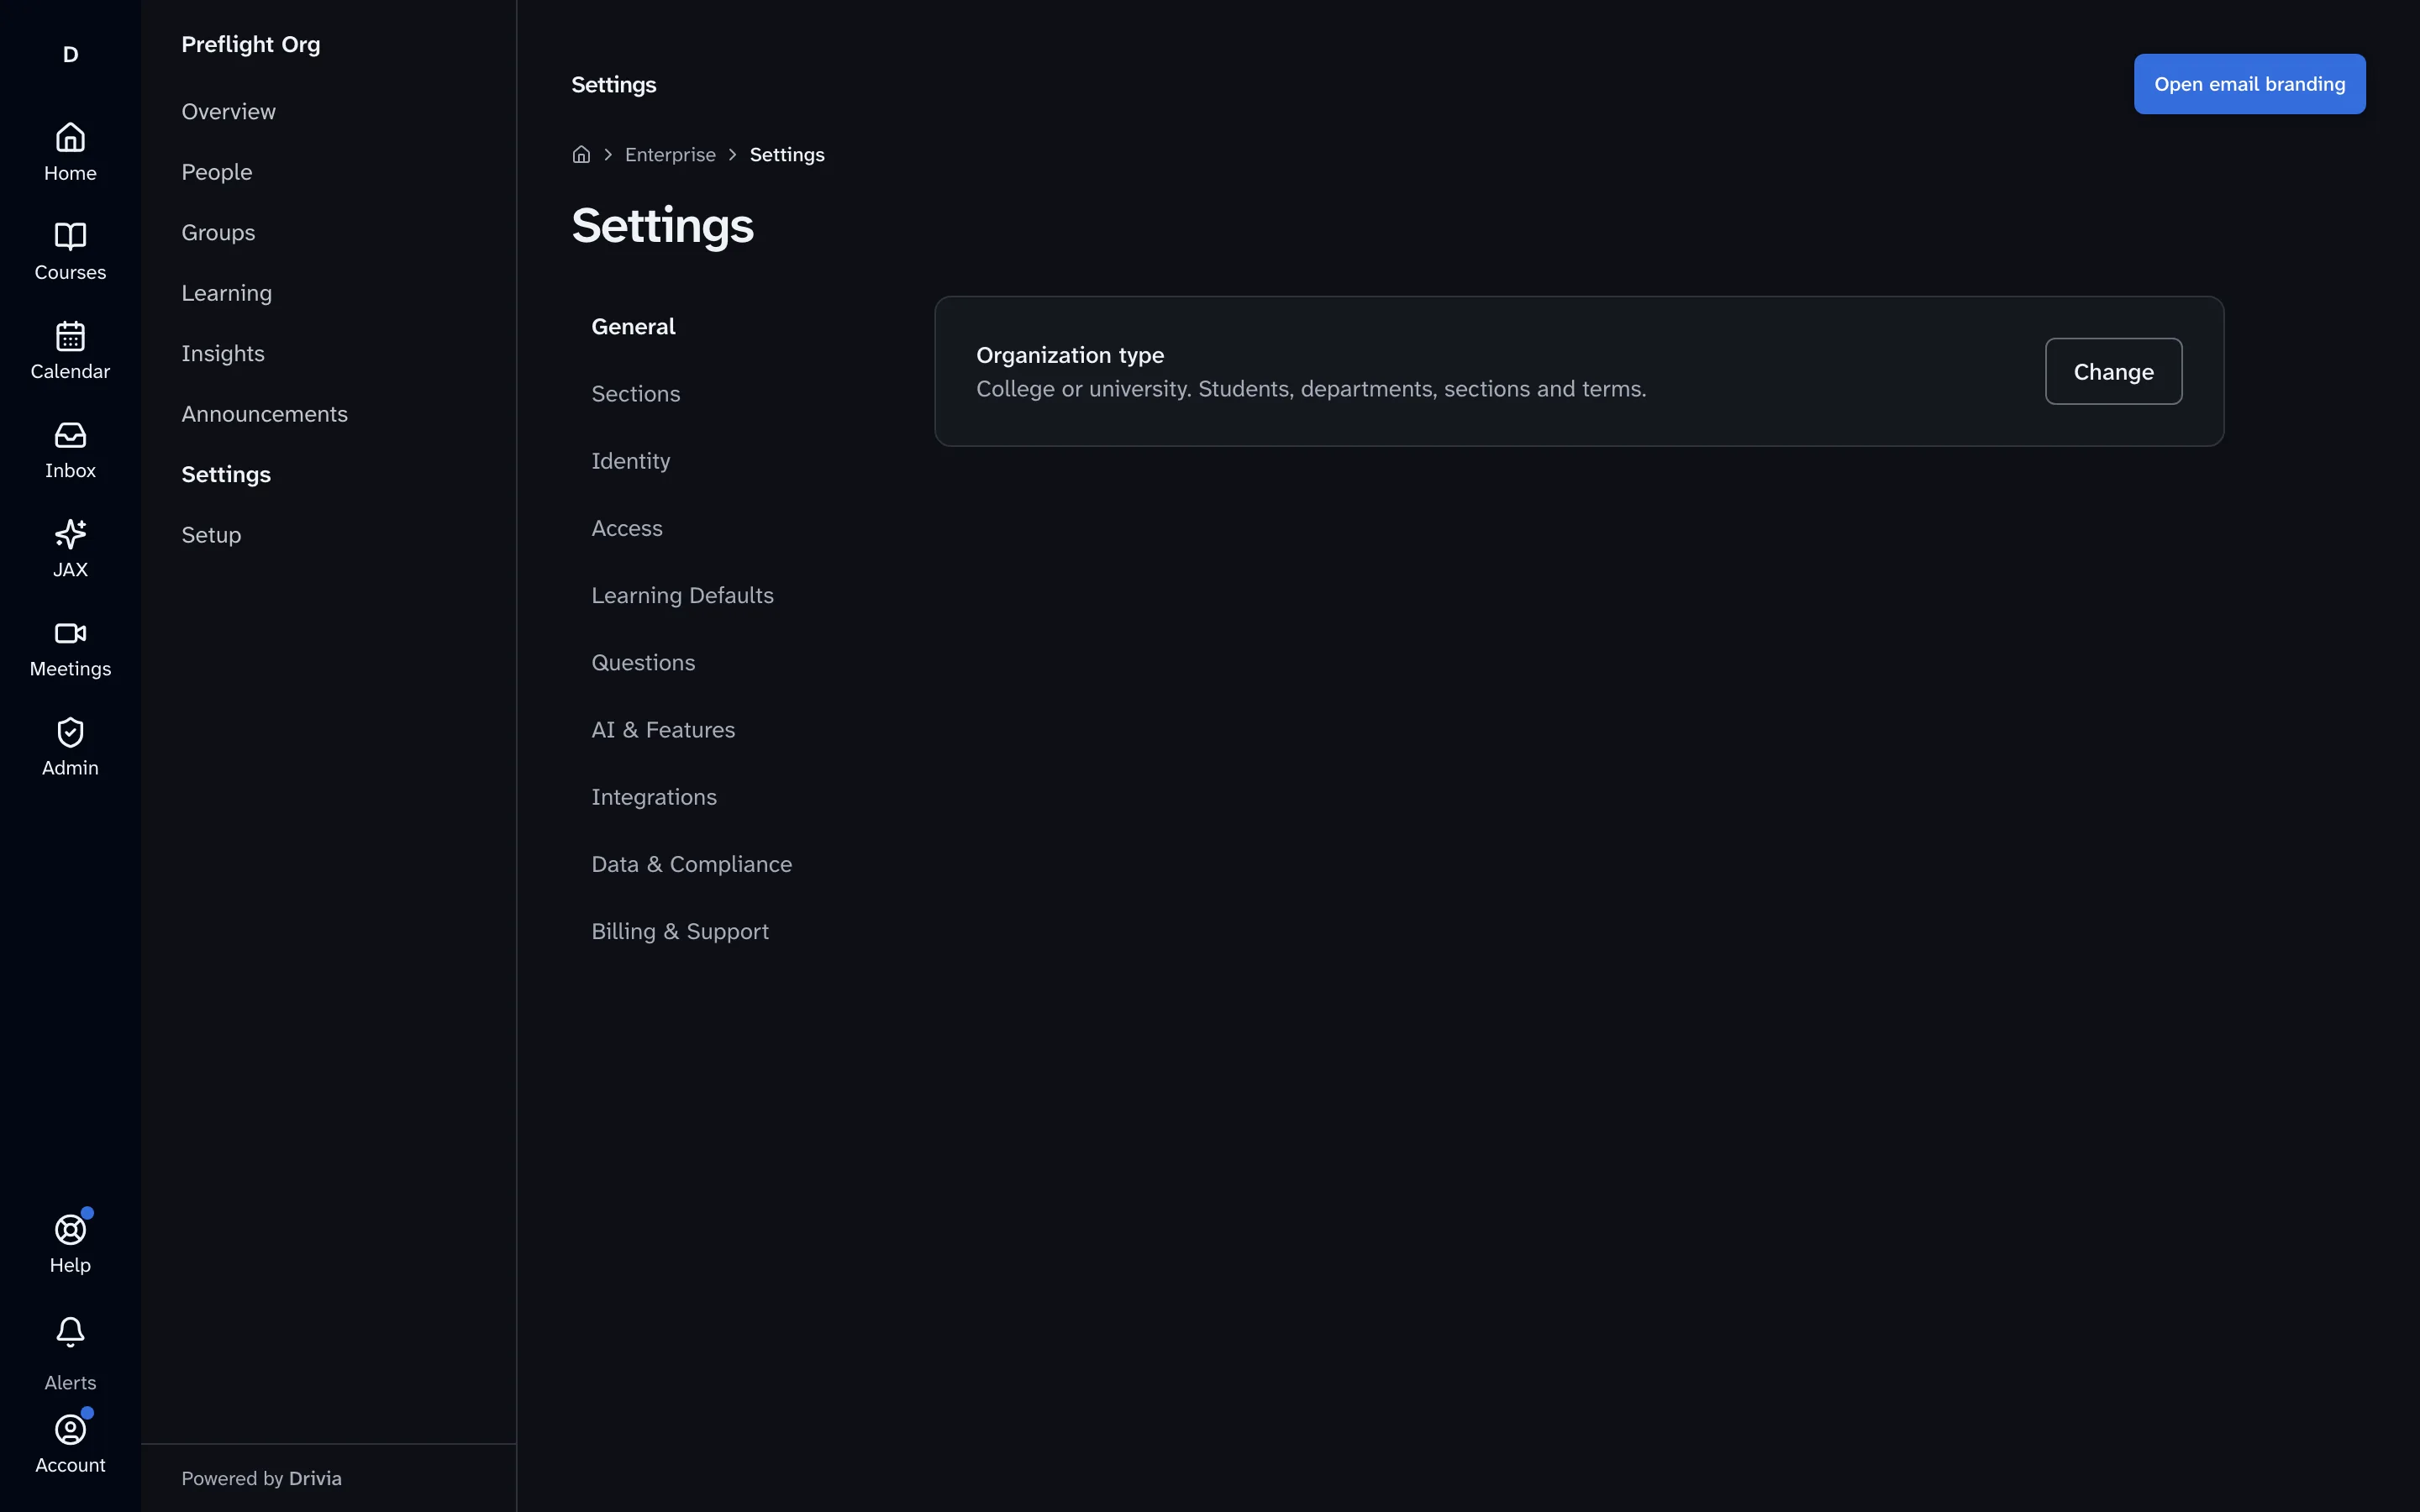Screen dimensions: 2420x1512
Task: Open the Calendar icon
Action: pyautogui.click(x=70, y=335)
